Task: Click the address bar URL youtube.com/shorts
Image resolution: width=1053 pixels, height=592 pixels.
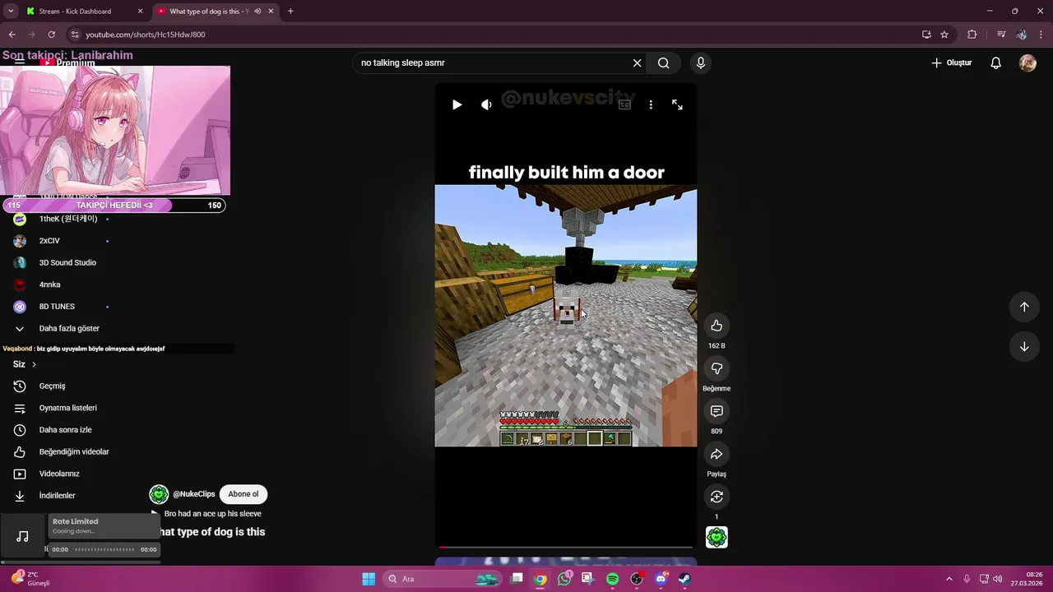Action: pos(146,35)
